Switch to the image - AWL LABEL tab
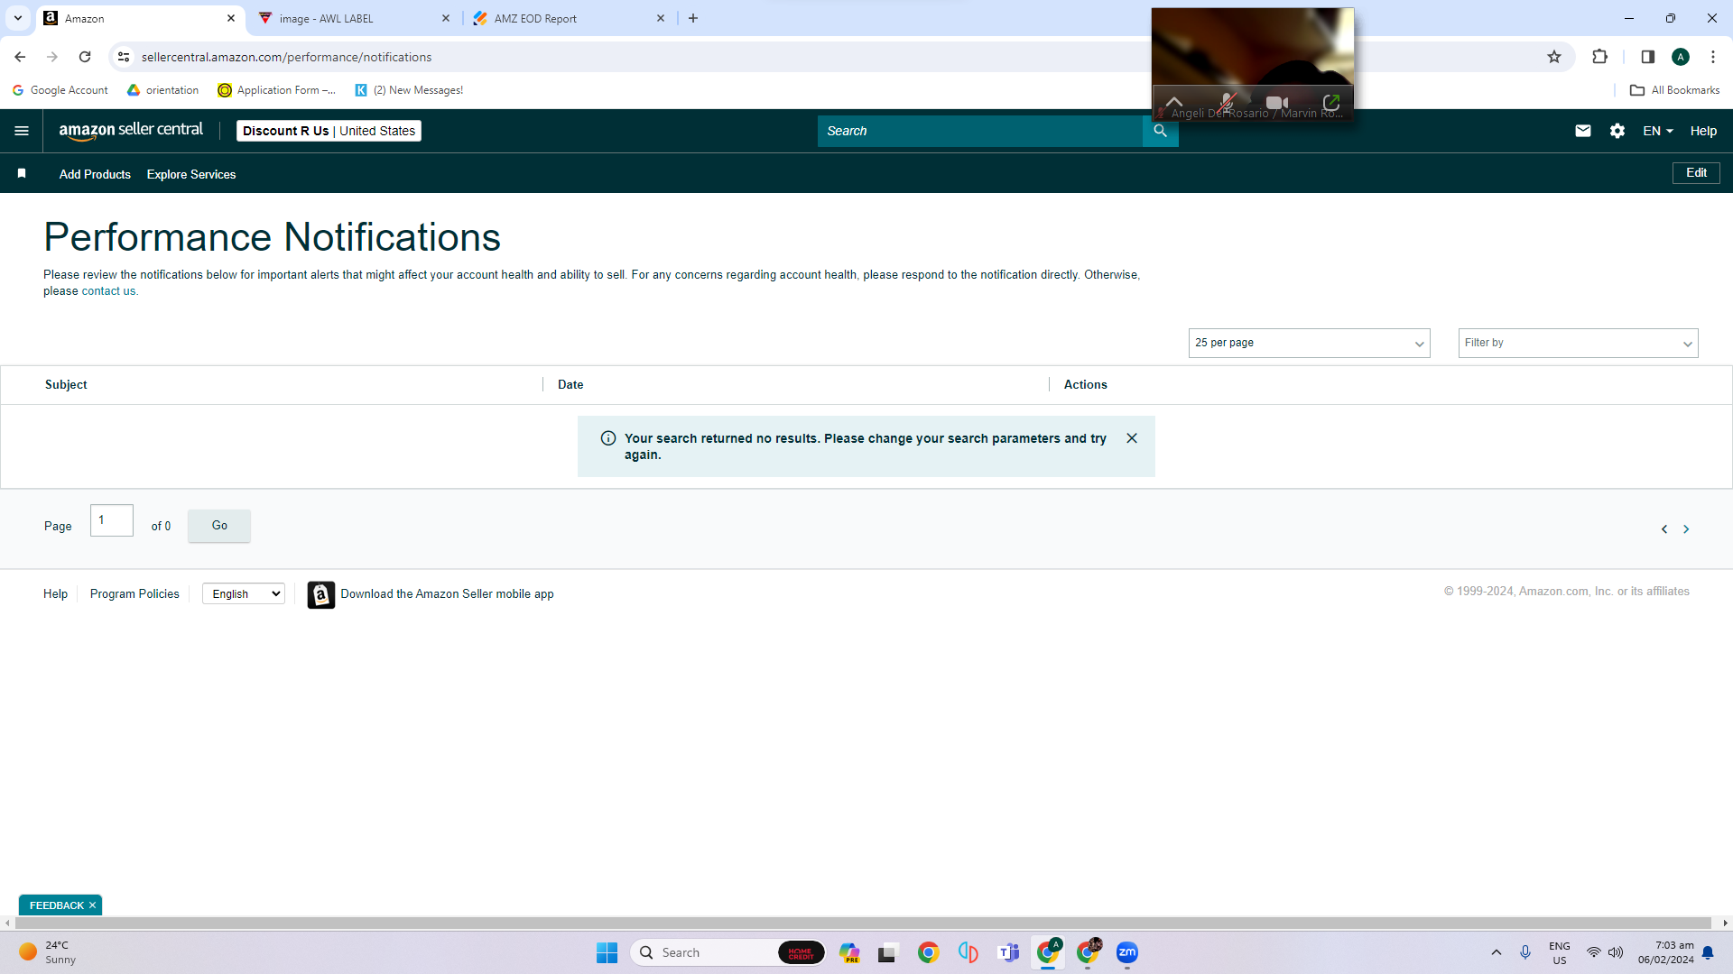 [x=354, y=18]
